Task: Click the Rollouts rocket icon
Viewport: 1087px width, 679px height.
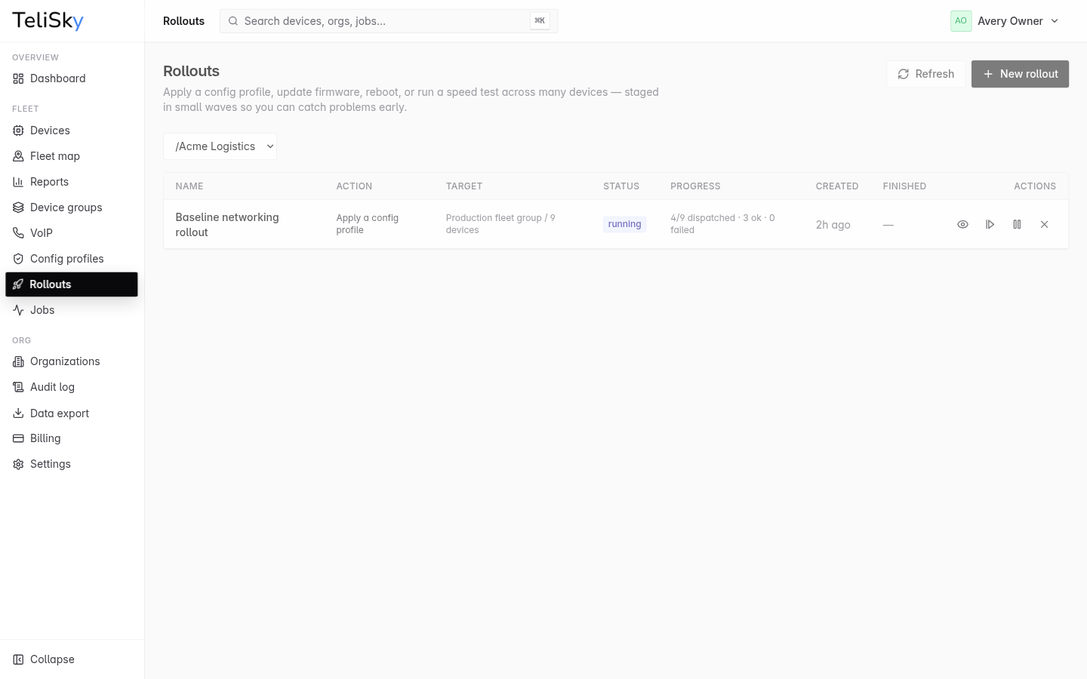Action: 18,284
